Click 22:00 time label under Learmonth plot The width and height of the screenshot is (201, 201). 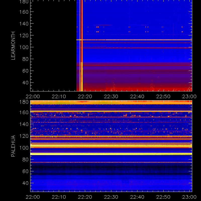[33, 96]
